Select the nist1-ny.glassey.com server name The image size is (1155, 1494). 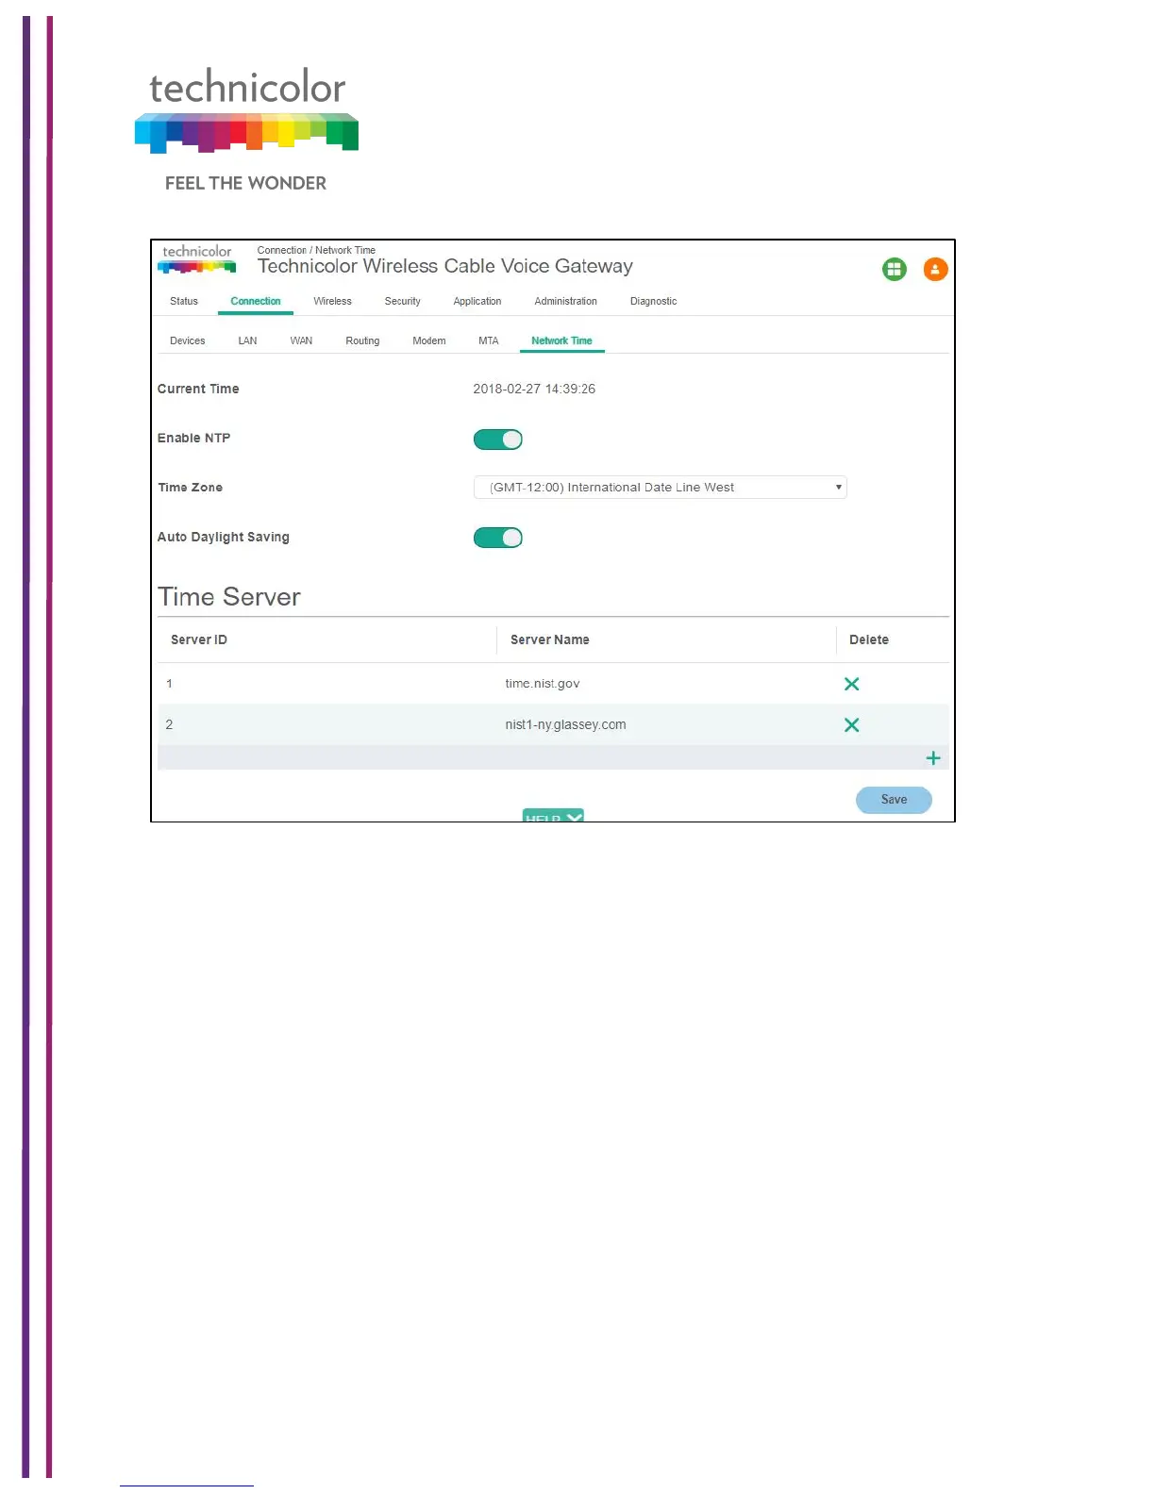(565, 724)
